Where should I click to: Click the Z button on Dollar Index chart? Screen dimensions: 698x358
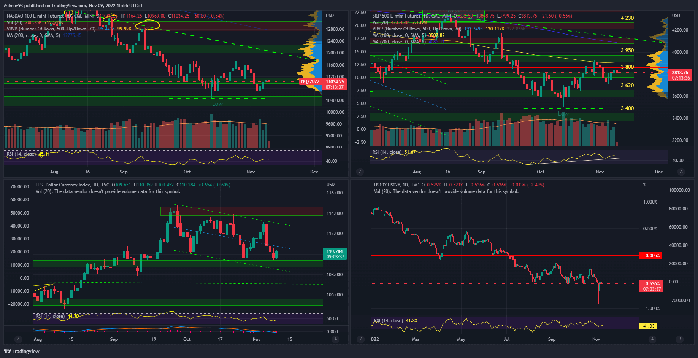coord(18,339)
